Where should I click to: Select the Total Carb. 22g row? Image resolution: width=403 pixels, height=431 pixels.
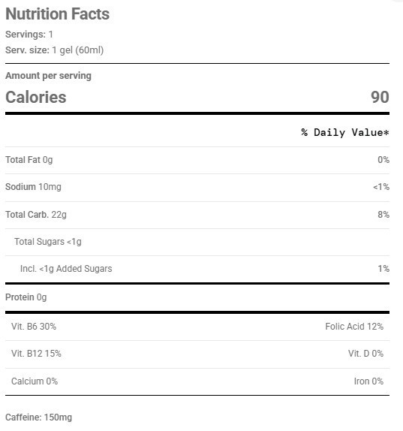(x=197, y=215)
